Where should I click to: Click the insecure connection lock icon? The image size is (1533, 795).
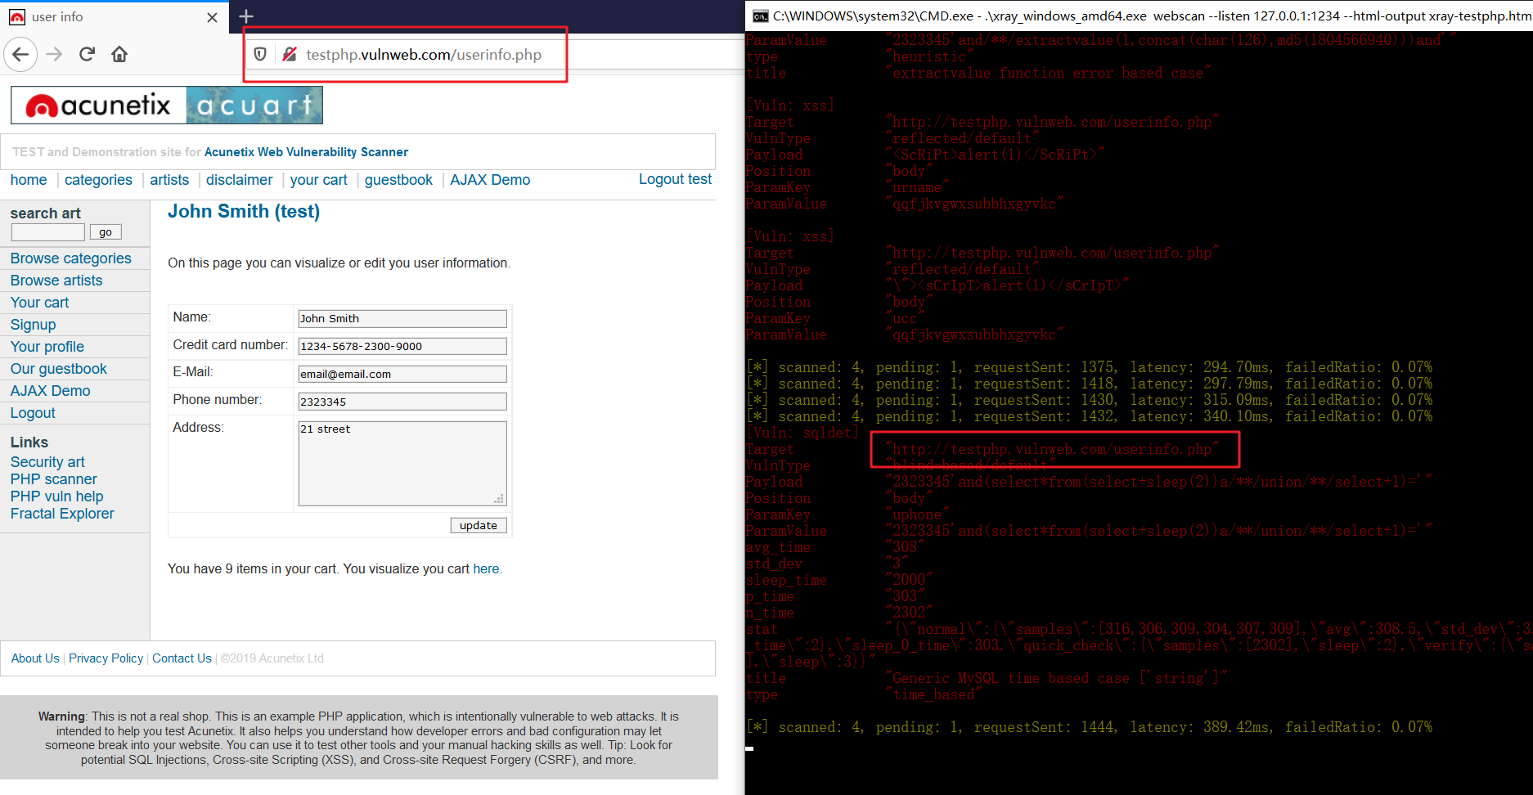click(x=290, y=55)
